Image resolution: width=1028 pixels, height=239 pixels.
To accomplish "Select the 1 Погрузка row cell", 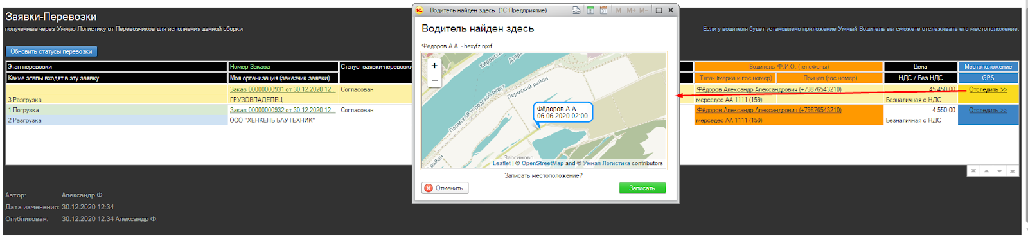I will [117, 110].
